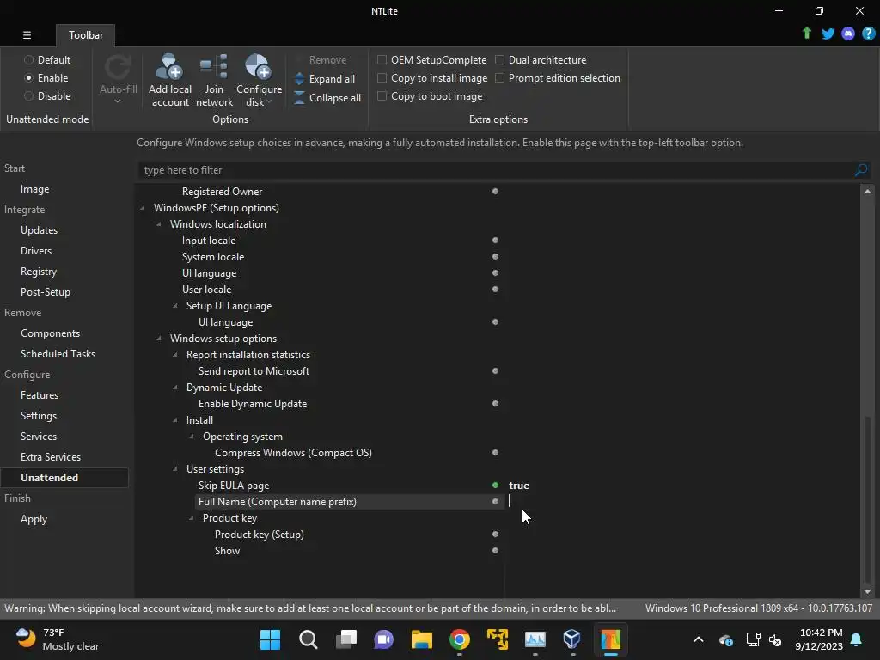Open the Features page
This screenshot has width=880, height=660.
click(40, 395)
